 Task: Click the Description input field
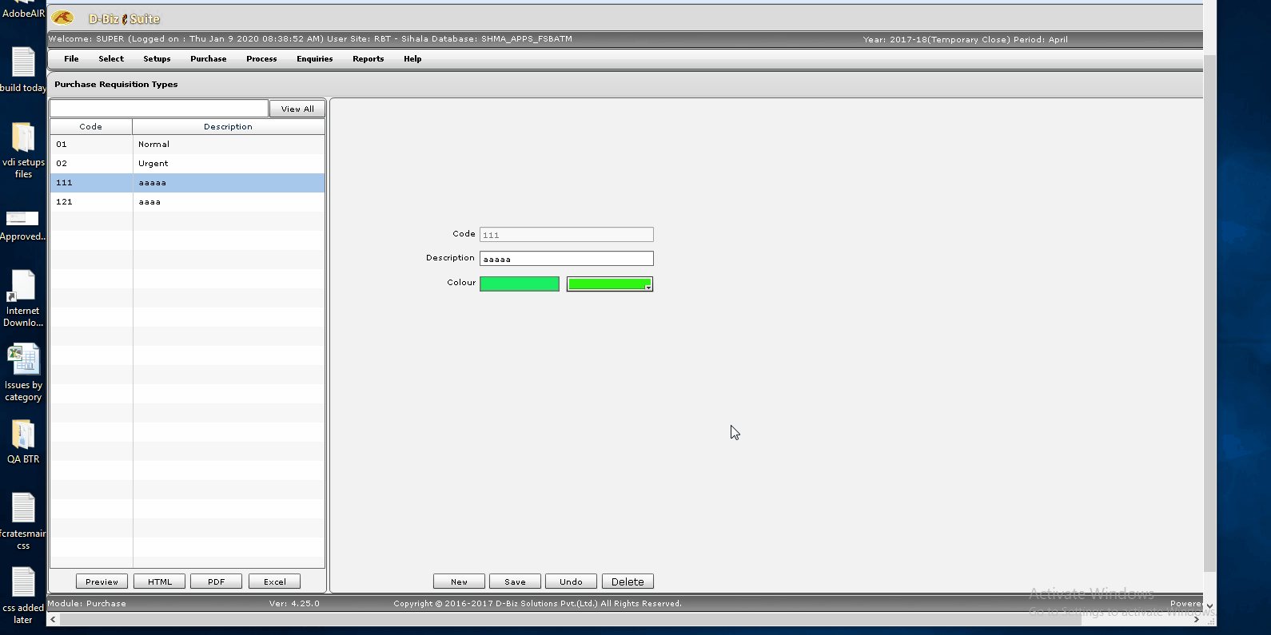566,259
